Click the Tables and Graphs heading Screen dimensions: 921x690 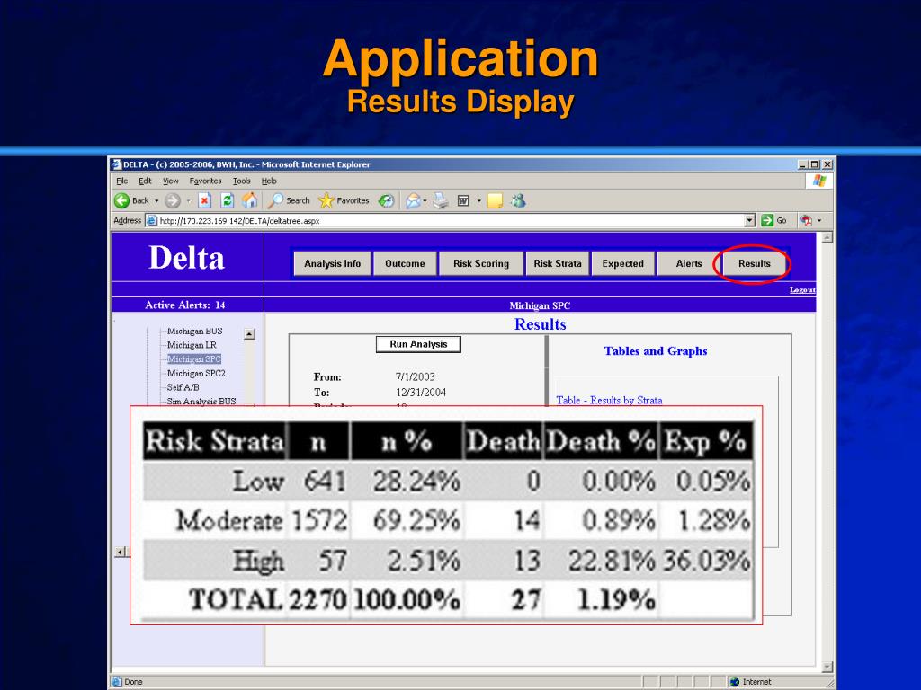point(656,351)
